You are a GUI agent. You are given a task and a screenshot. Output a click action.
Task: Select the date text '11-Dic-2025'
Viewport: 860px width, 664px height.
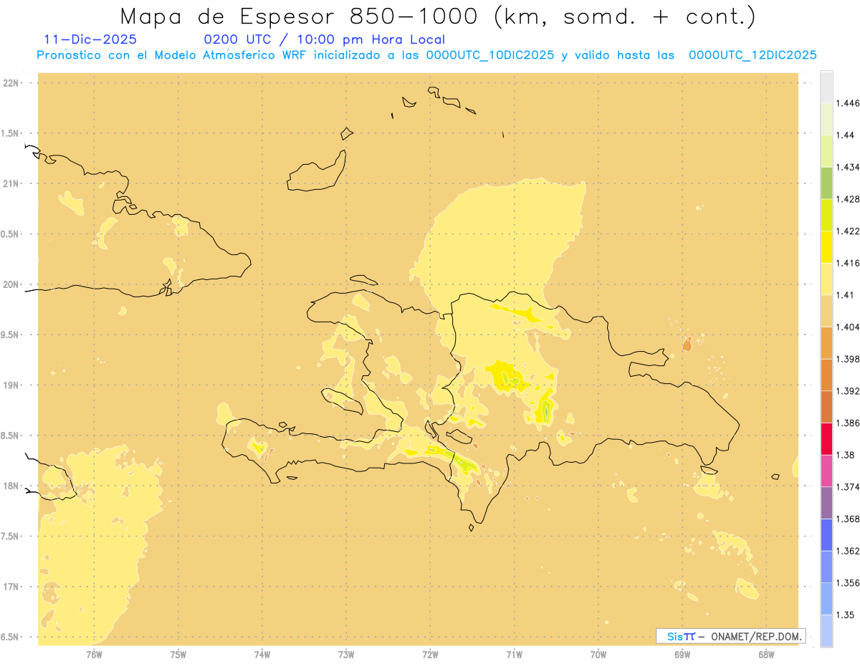90,40
